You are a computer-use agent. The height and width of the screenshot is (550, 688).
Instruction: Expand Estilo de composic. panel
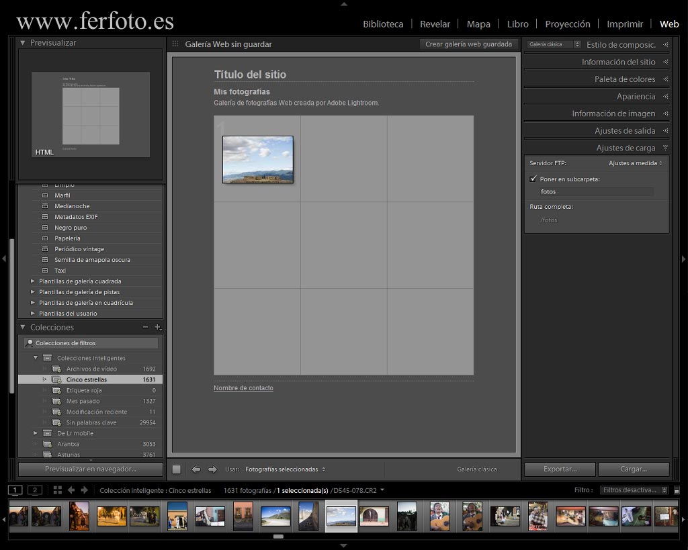pyautogui.click(x=666, y=45)
